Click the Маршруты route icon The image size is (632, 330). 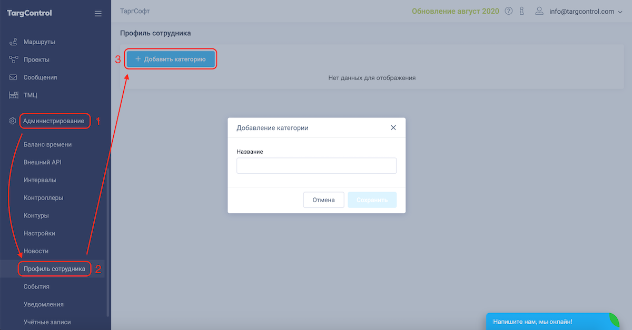click(14, 42)
